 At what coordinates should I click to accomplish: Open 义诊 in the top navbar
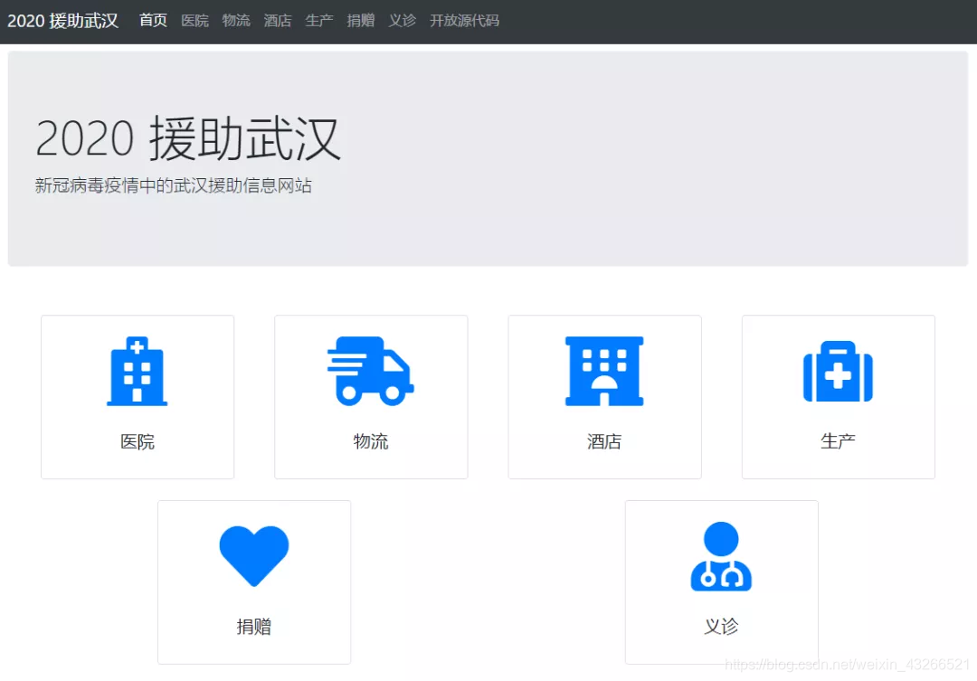pyautogui.click(x=403, y=21)
